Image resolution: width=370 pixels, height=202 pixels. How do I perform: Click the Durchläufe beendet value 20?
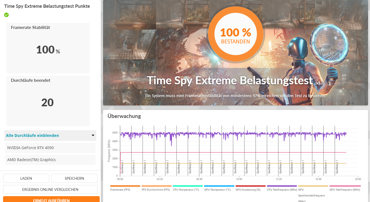click(x=47, y=103)
